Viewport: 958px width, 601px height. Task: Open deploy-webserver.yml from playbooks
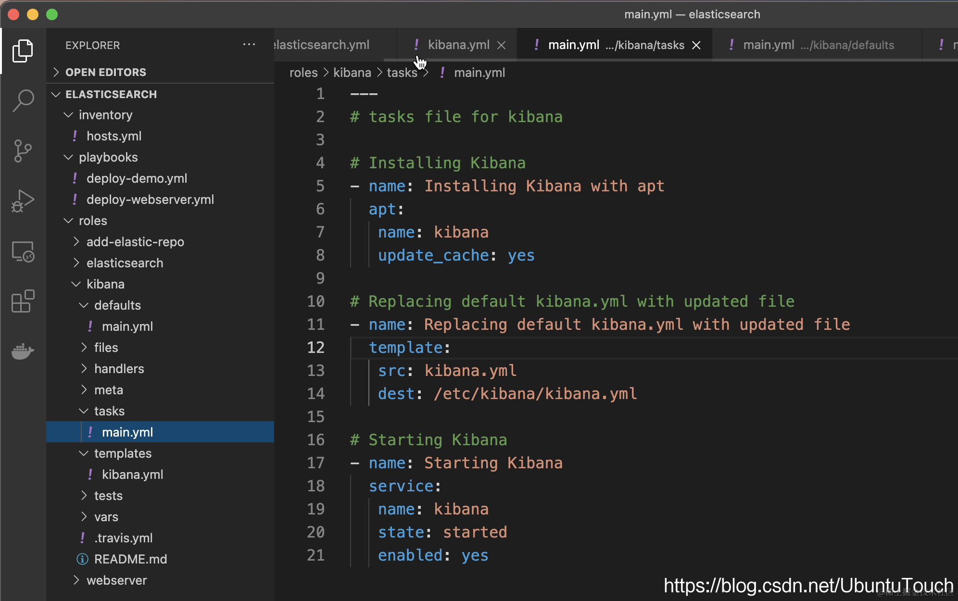(x=150, y=200)
